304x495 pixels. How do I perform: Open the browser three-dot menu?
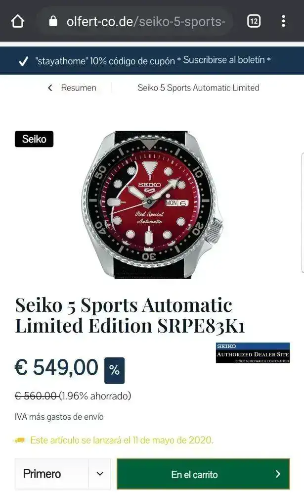point(284,21)
